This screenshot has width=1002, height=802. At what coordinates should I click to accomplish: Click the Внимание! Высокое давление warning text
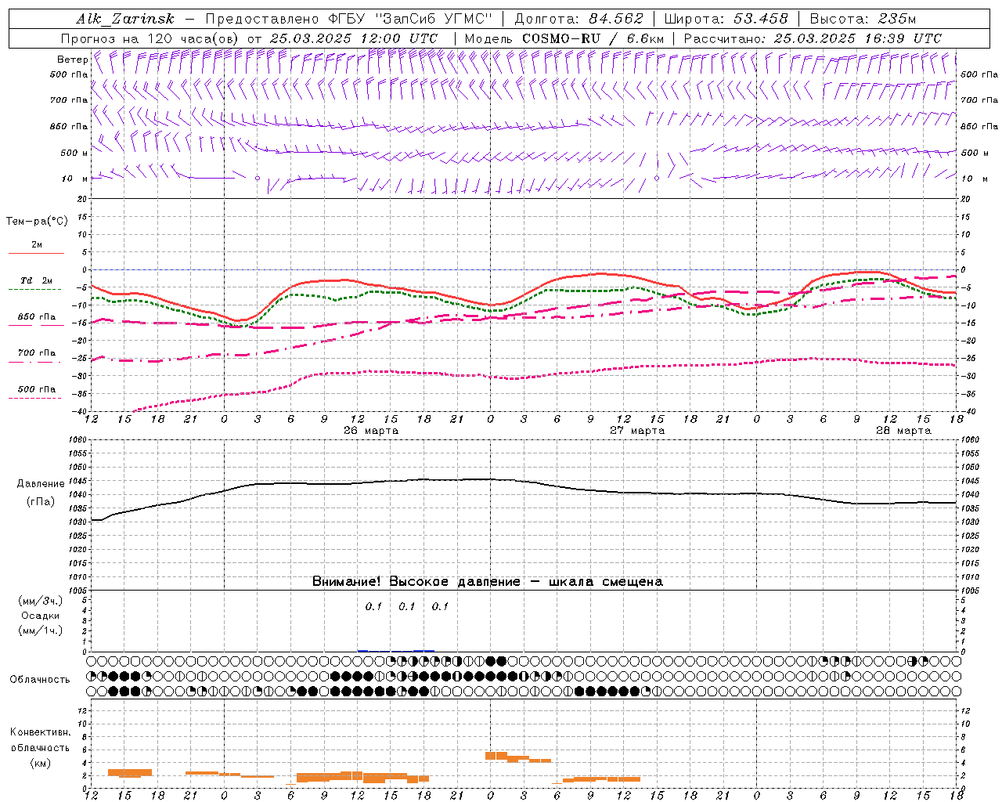(488, 582)
